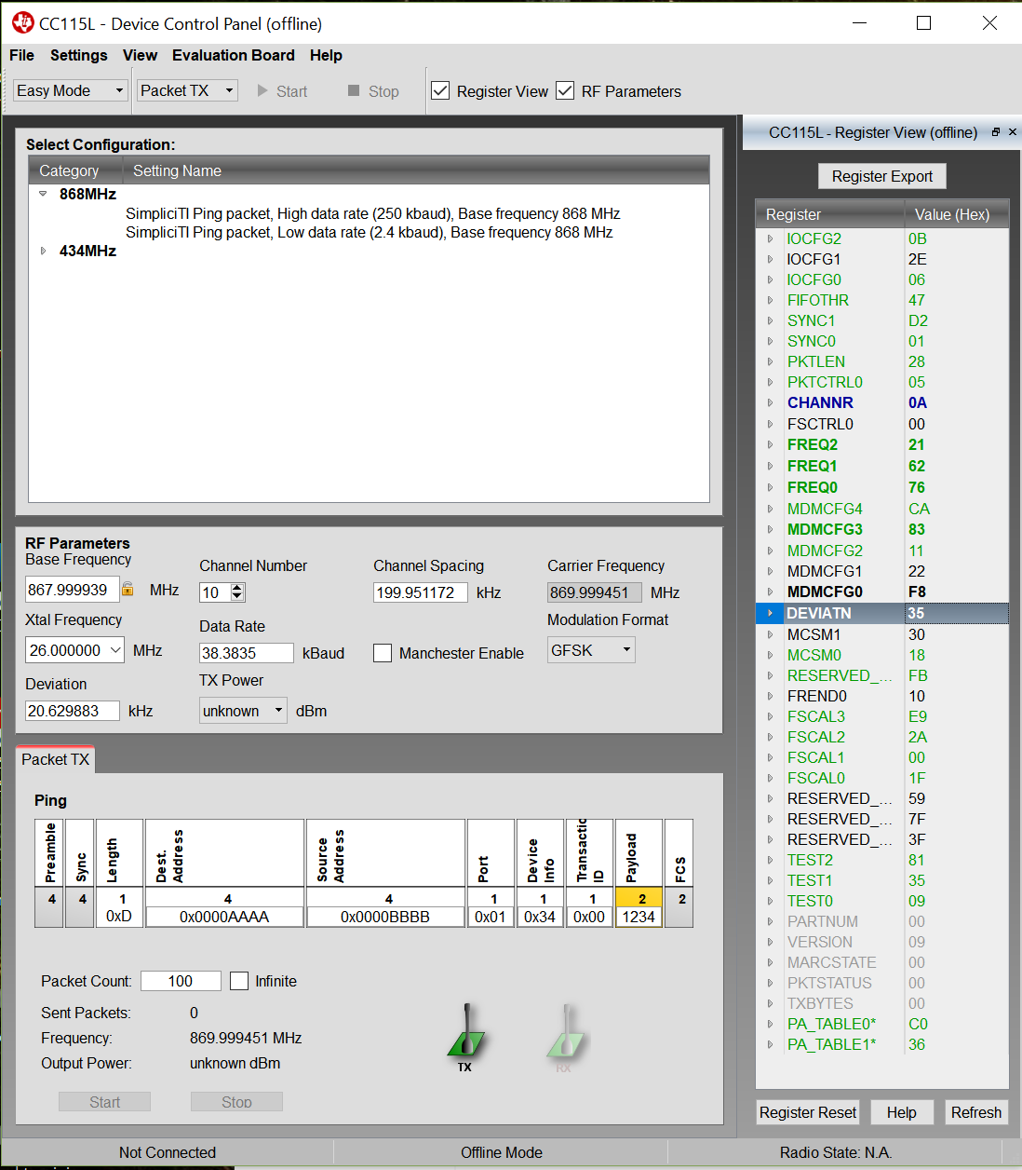
Task: Click the Refresh button
Action: (976, 1112)
